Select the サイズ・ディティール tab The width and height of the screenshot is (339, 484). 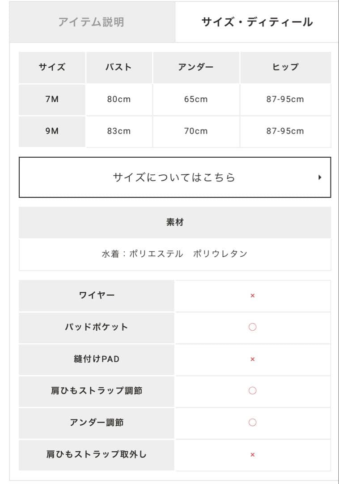coord(258,21)
